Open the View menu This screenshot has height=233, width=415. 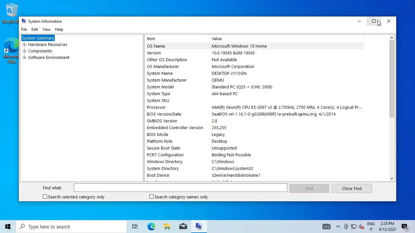pos(46,29)
